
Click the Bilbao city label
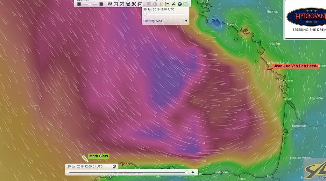pos(242,178)
